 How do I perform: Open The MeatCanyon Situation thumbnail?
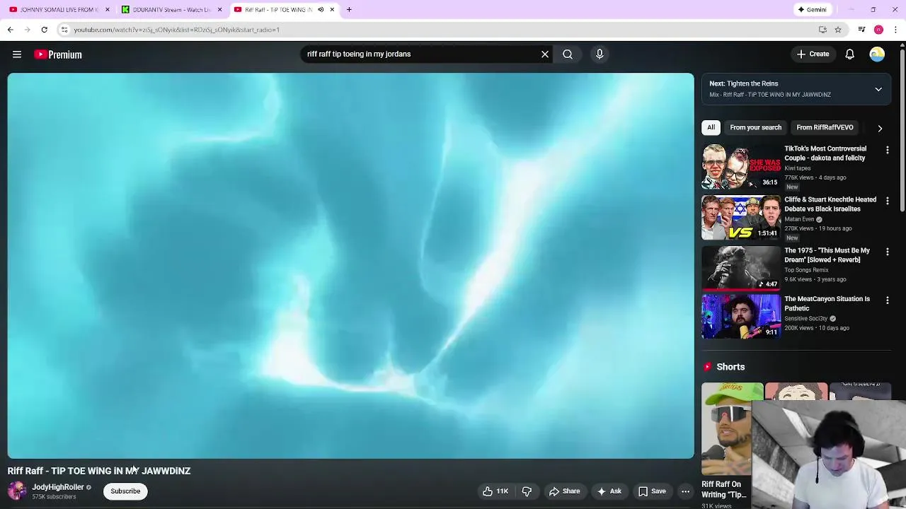click(x=741, y=317)
